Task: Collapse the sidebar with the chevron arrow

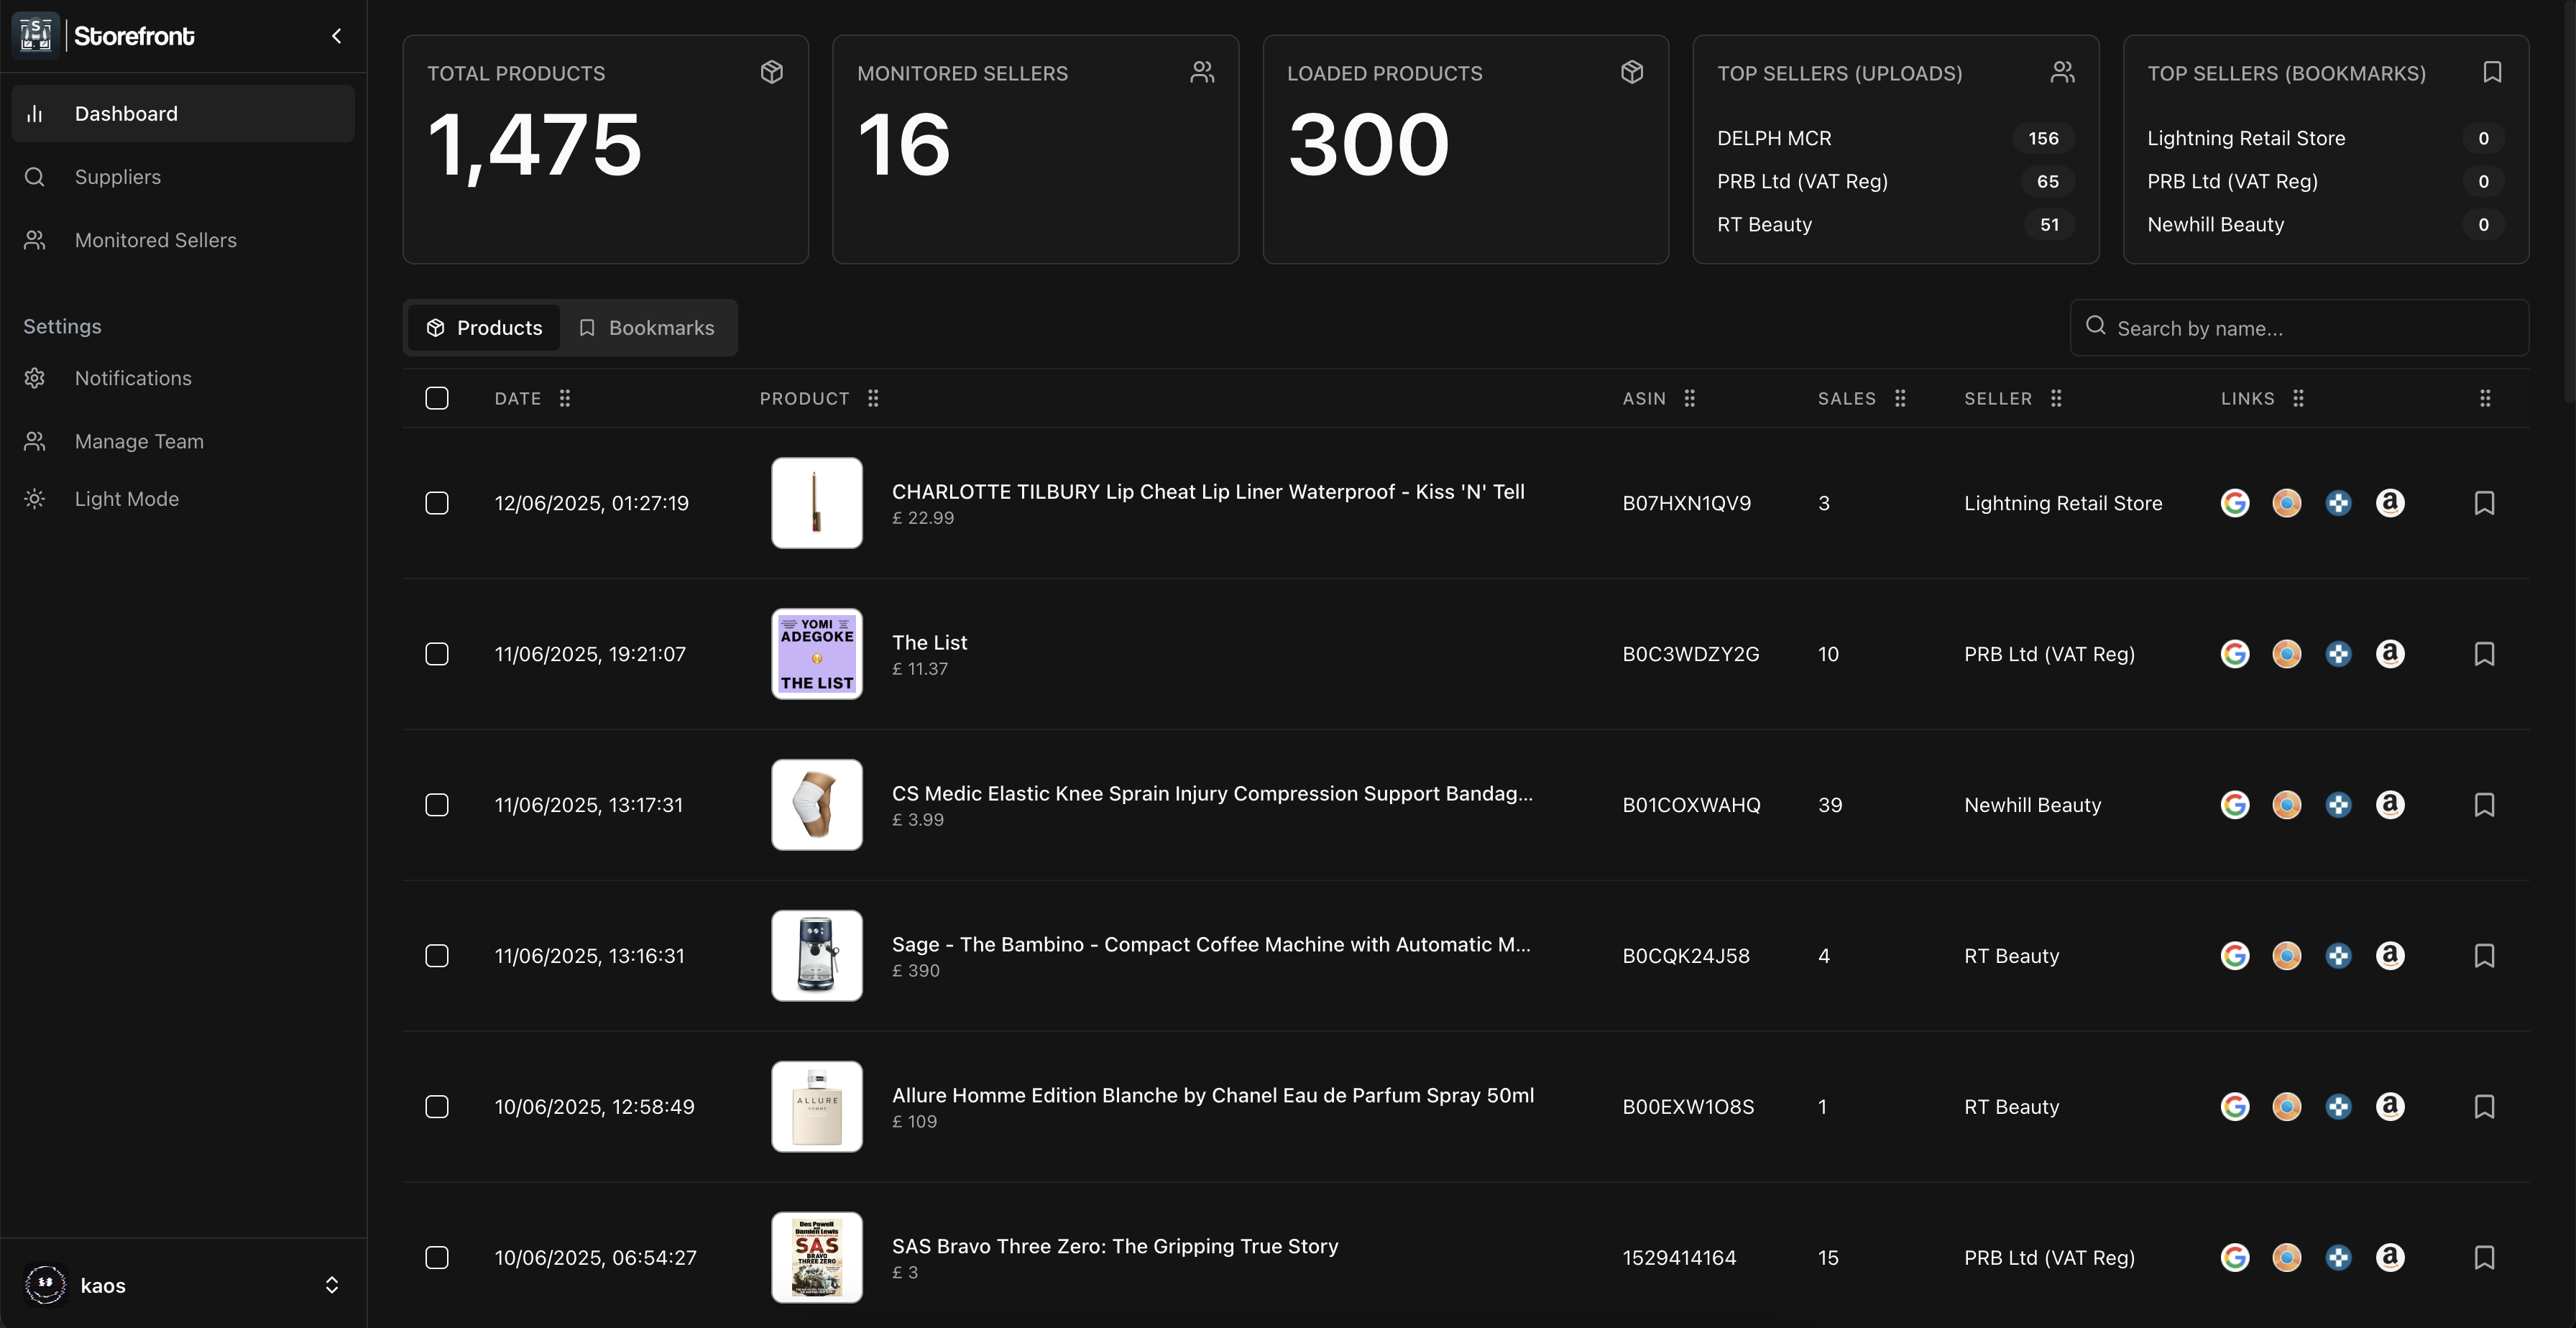Action: [337, 36]
